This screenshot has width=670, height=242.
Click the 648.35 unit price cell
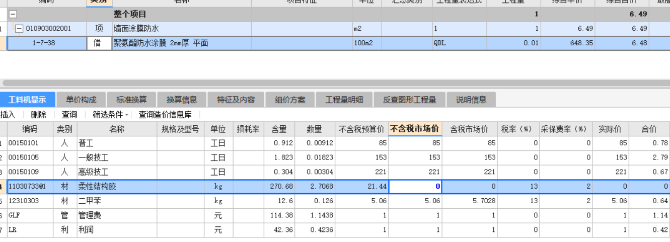click(x=568, y=43)
